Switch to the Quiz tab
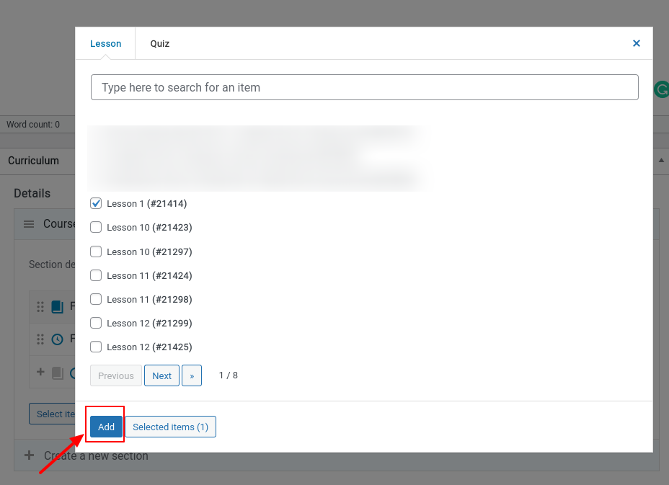This screenshot has height=485, width=669. pos(159,43)
